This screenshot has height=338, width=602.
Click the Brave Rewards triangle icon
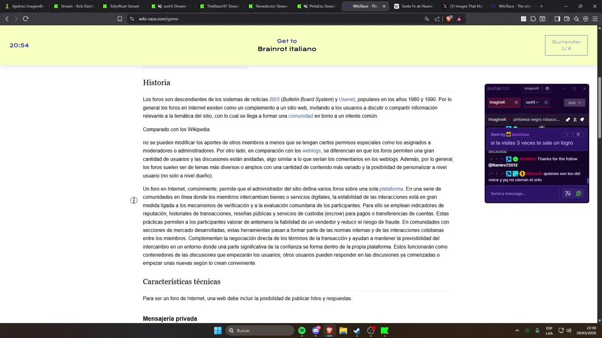pyautogui.click(x=459, y=19)
